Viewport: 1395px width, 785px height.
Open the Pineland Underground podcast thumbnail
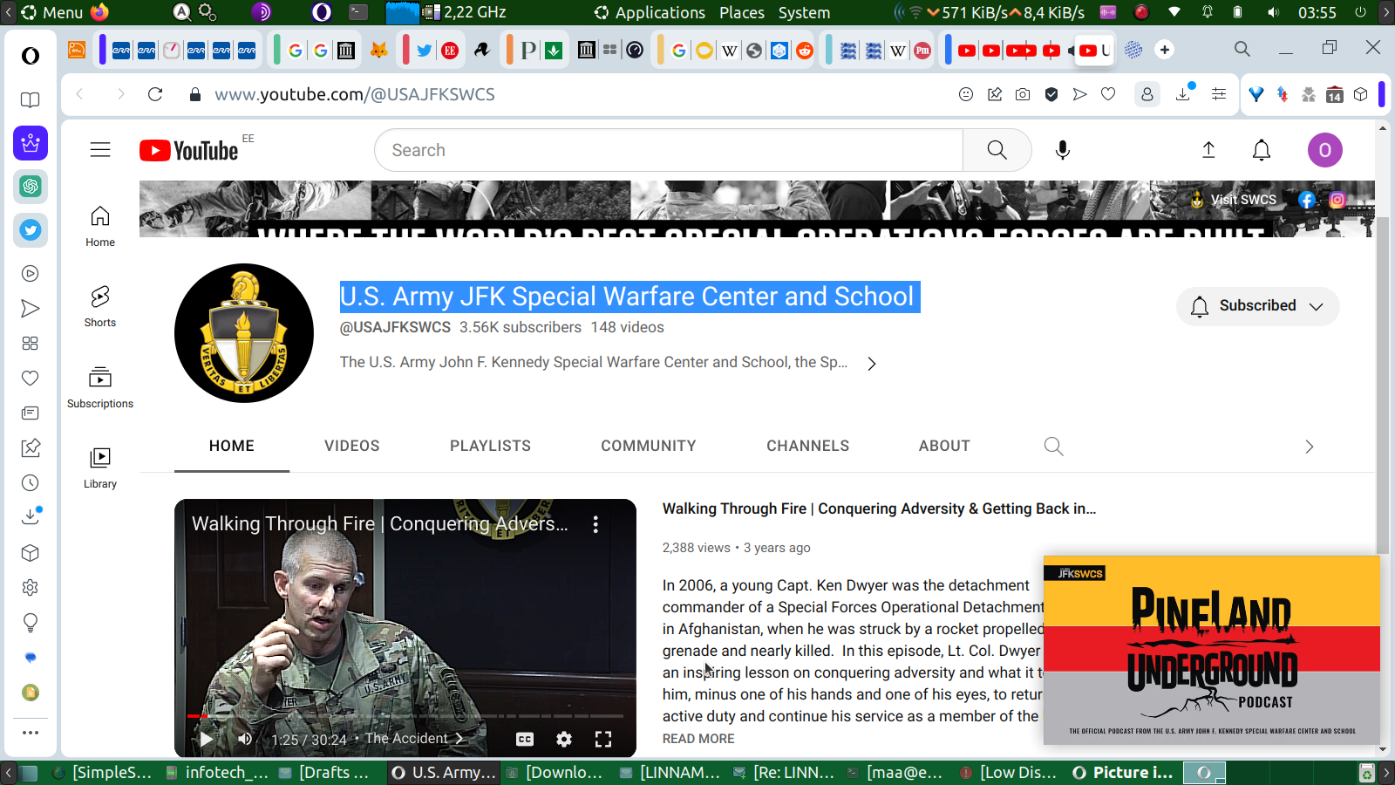[x=1212, y=650]
